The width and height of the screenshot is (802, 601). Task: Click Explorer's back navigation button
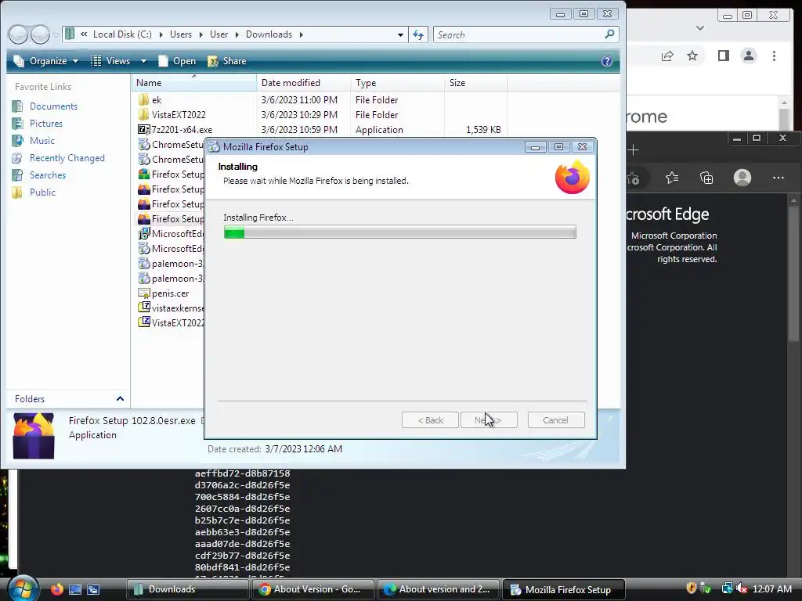pos(19,34)
